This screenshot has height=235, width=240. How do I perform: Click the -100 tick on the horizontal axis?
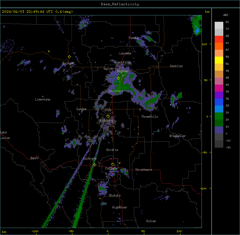point(35,231)
